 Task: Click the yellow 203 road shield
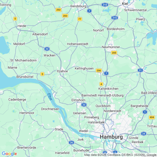65,16
